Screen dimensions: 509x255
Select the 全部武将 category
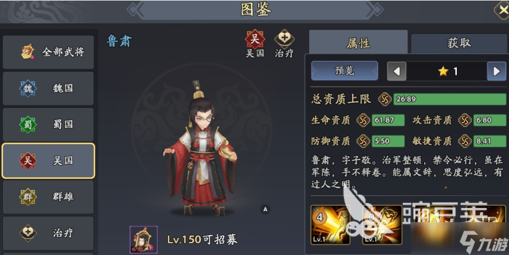coord(48,52)
